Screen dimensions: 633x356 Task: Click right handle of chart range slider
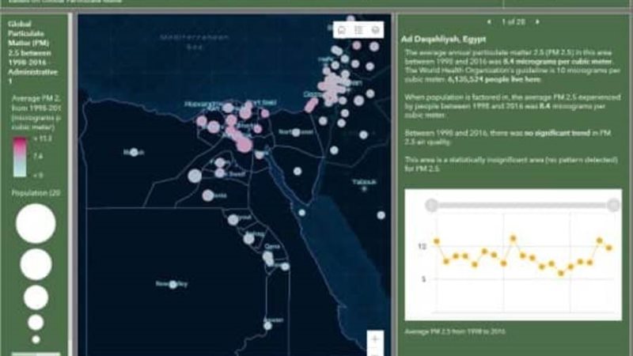613,206
